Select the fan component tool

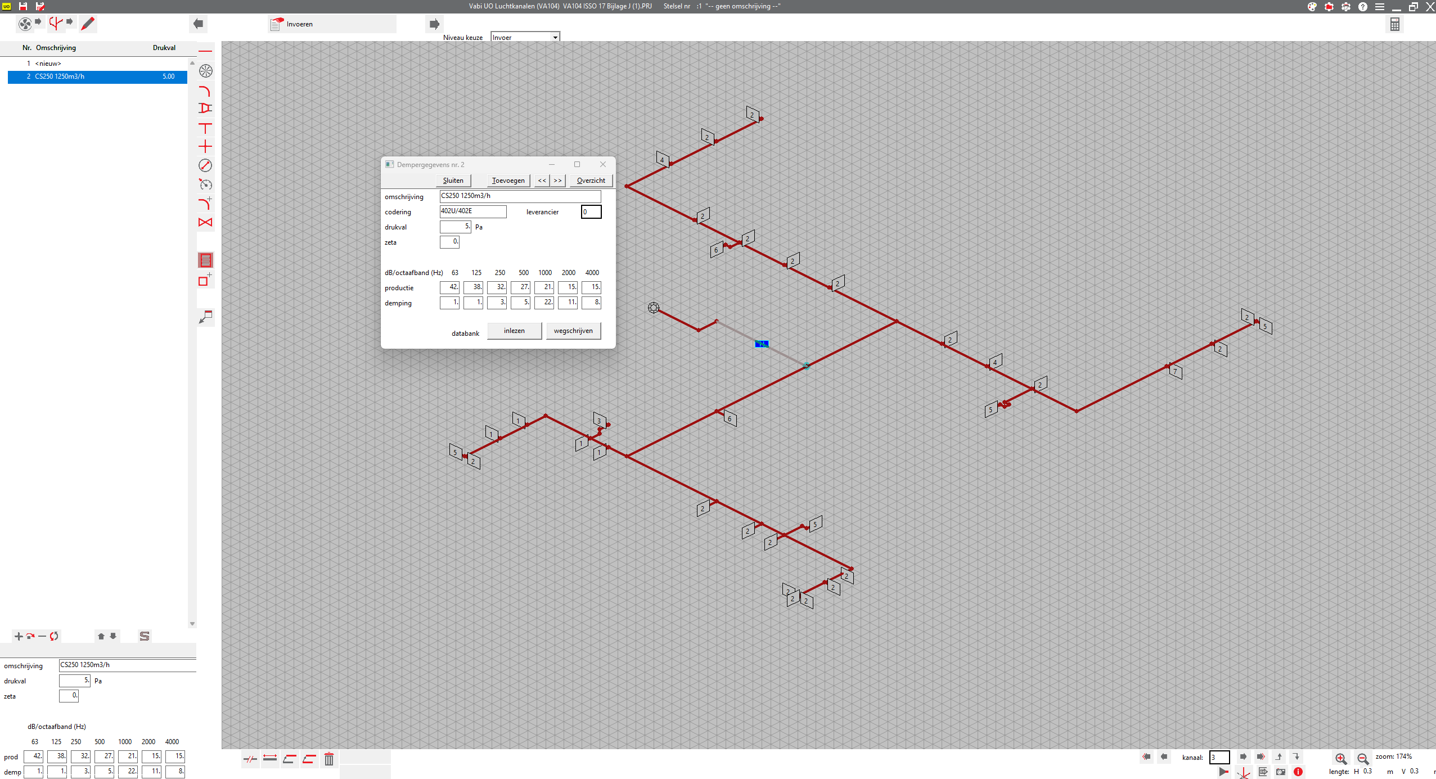[205, 71]
